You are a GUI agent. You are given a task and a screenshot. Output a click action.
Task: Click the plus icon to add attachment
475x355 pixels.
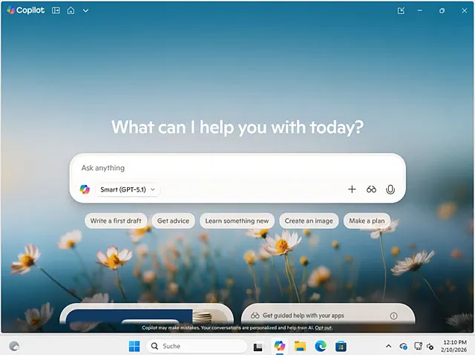[x=352, y=189]
